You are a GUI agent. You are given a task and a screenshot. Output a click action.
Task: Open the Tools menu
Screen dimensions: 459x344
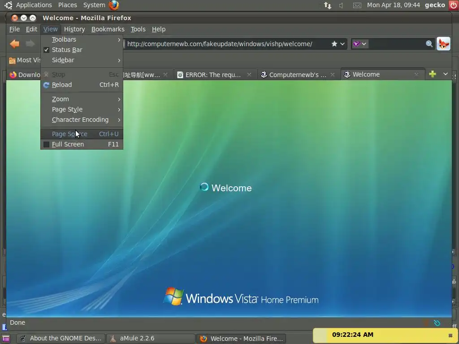tap(138, 29)
